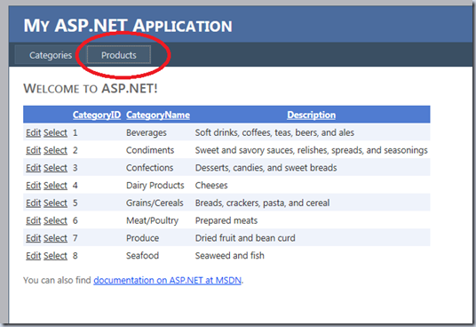Image resolution: width=476 pixels, height=327 pixels.
Task: Click the 'Welcome to ASP.NET!' heading
Action: 91,89
